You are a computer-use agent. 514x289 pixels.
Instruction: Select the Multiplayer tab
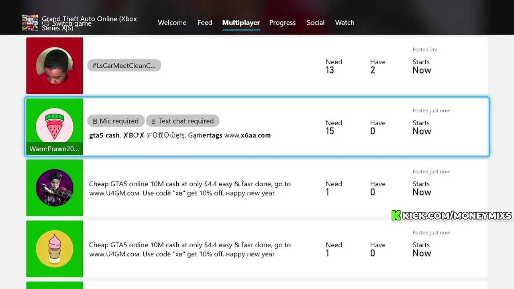241,23
